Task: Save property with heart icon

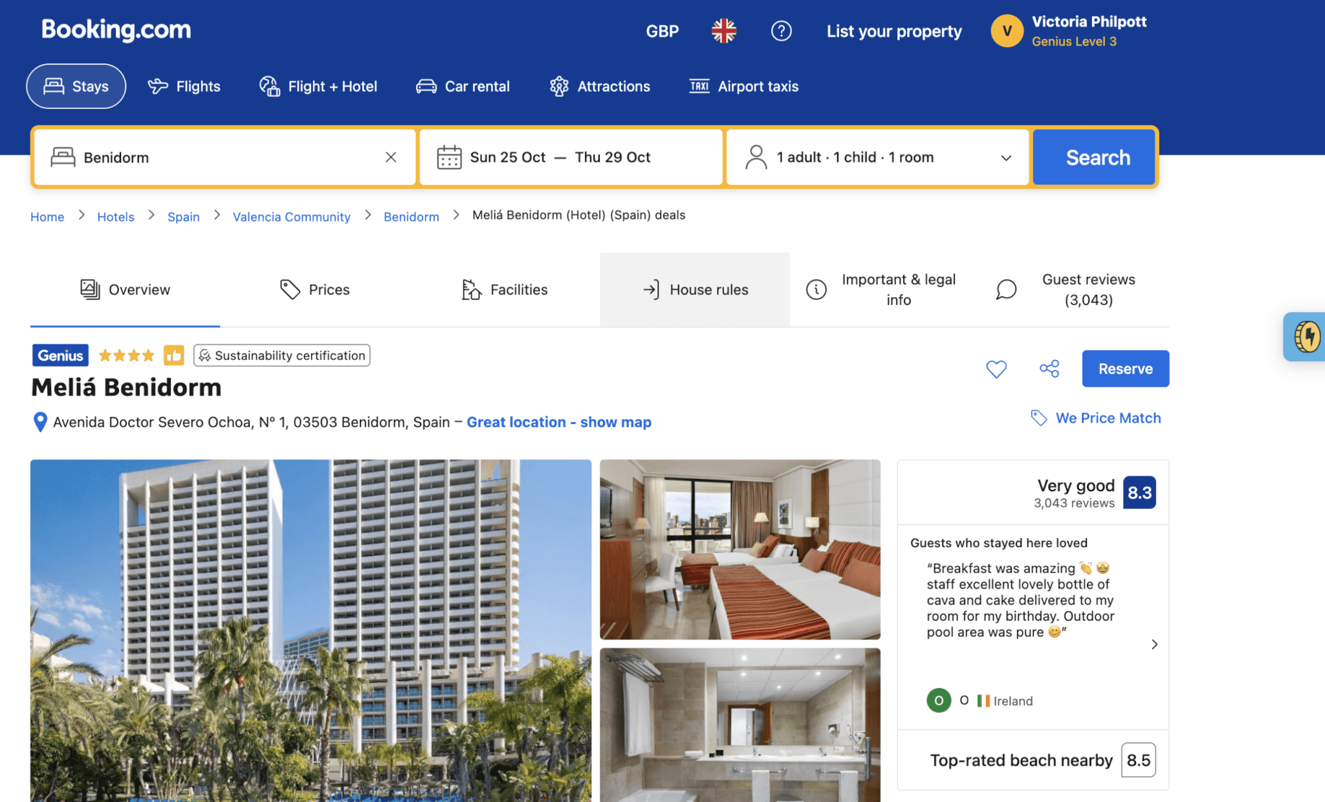Action: click(996, 369)
